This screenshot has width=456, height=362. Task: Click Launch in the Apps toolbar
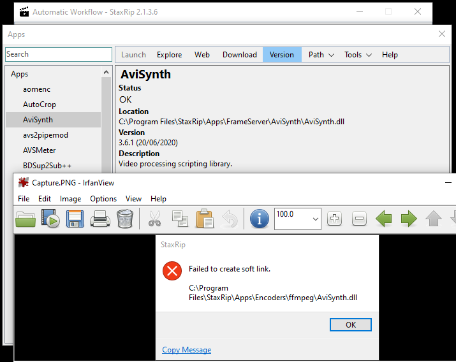(x=133, y=55)
